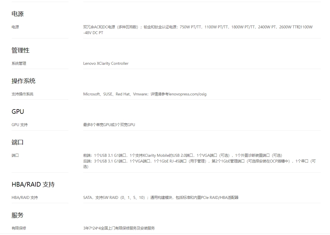
Task: Click the 前端 USB ports description line
Action: (x=183, y=155)
